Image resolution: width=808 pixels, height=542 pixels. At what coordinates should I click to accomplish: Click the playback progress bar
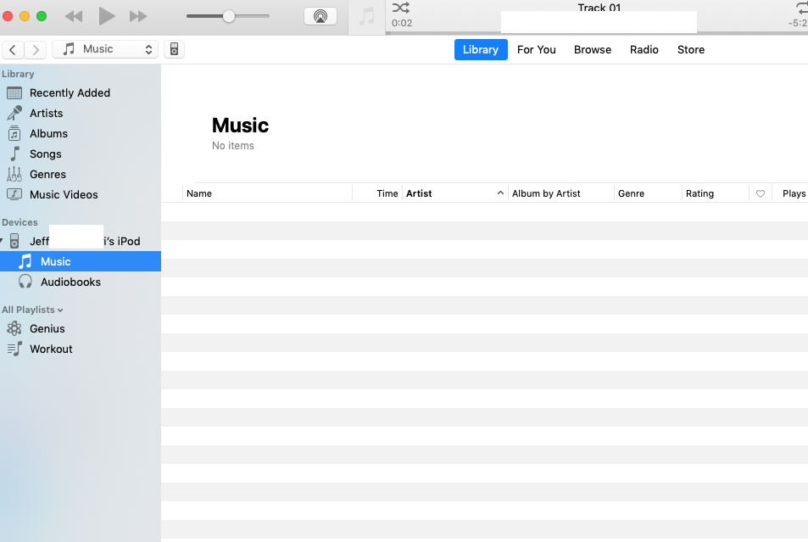click(597, 33)
